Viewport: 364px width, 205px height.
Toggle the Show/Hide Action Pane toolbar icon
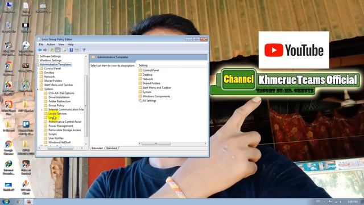77,50
